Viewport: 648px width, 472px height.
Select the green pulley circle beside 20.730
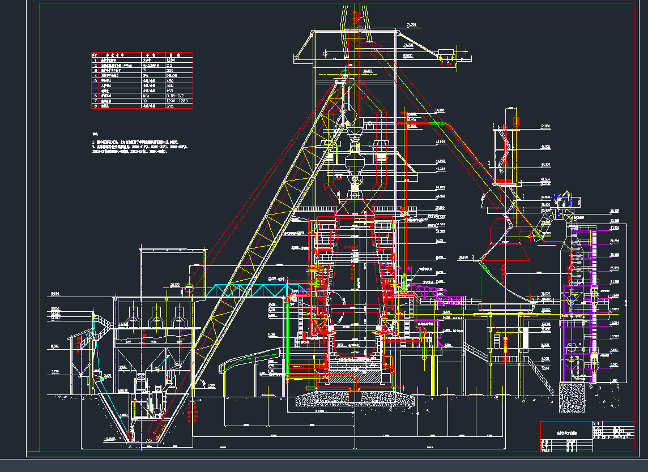click(190, 288)
